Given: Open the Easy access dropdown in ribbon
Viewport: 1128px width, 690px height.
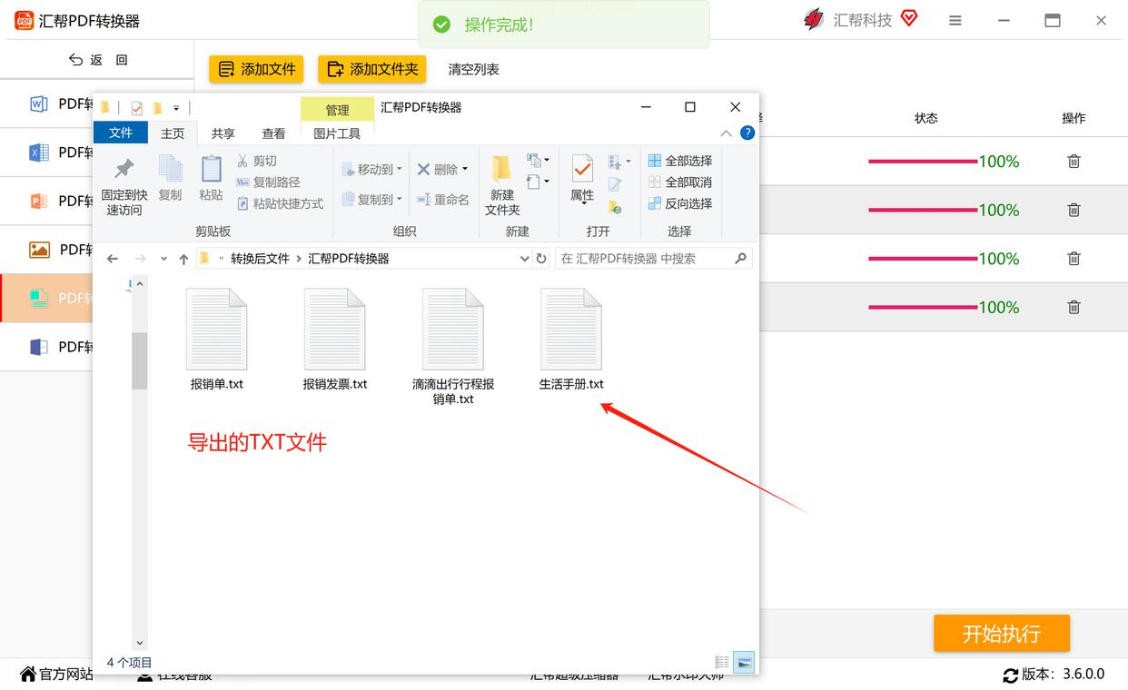Looking at the screenshot, I should (x=539, y=182).
